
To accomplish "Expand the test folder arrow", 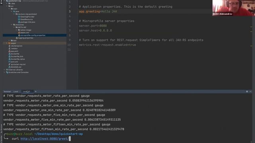I will tap(9, 41).
